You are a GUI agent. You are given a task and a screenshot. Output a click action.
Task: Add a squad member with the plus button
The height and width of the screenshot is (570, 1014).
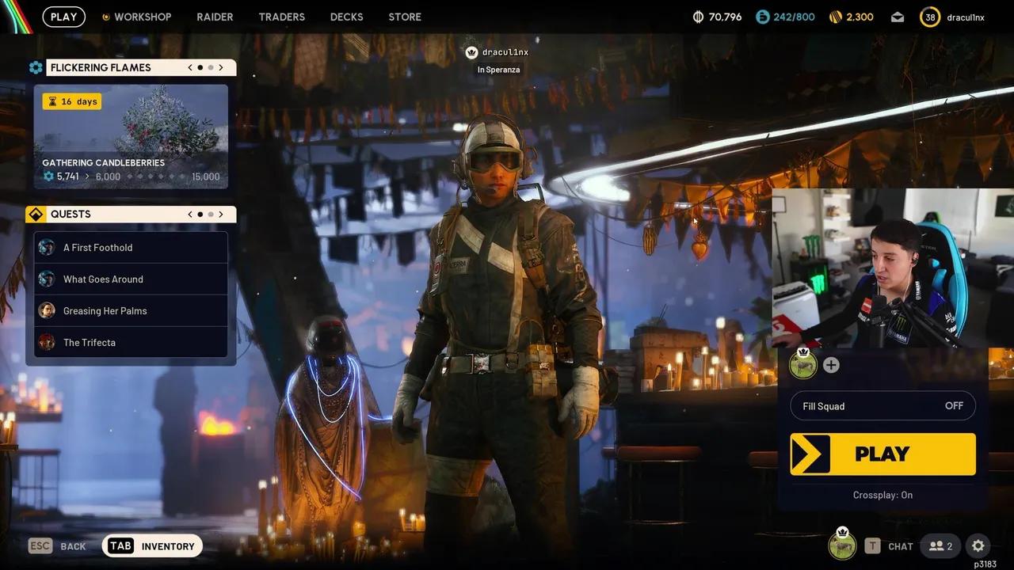[x=830, y=365]
